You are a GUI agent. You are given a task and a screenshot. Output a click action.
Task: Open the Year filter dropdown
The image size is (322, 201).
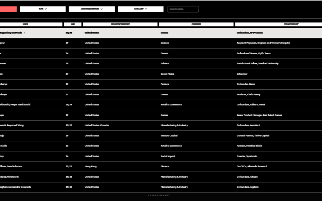pos(43,9)
